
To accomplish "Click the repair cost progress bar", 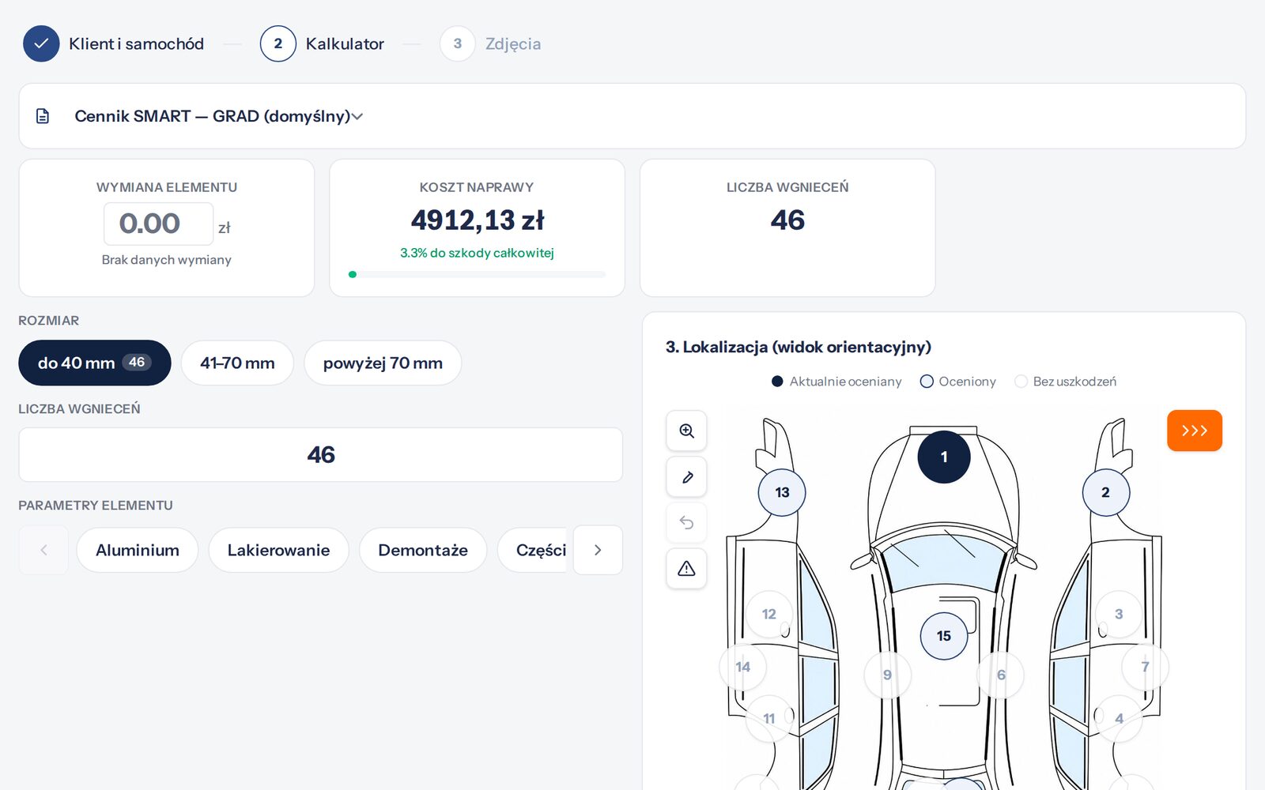I will pos(478,274).
